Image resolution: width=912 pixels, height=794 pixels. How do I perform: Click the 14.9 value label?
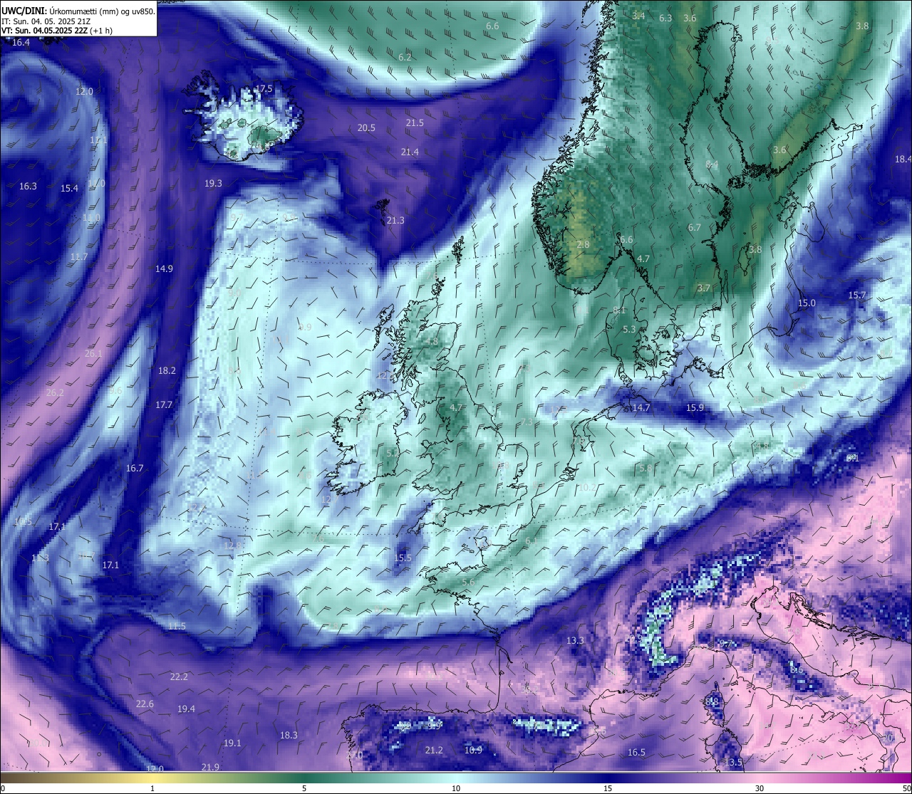coord(164,269)
